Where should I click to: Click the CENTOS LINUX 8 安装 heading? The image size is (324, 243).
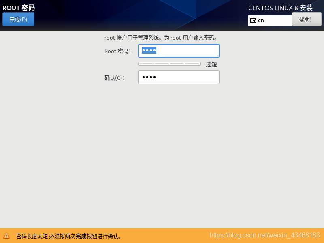(280, 8)
